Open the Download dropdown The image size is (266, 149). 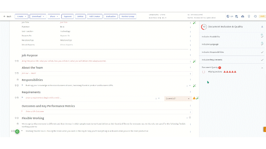click(x=38, y=16)
